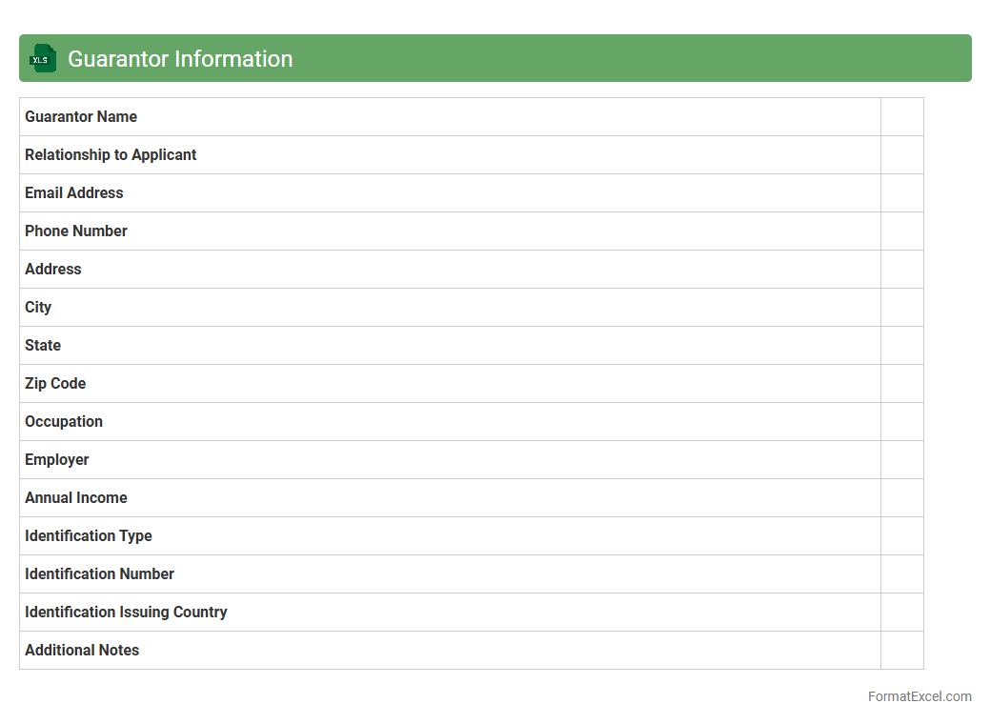Select the Relationship to Applicant row

[x=111, y=155]
